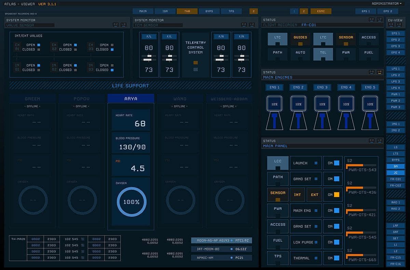
Task: Click the C-2 icon in the Main Engines header
Action: pos(371,72)
